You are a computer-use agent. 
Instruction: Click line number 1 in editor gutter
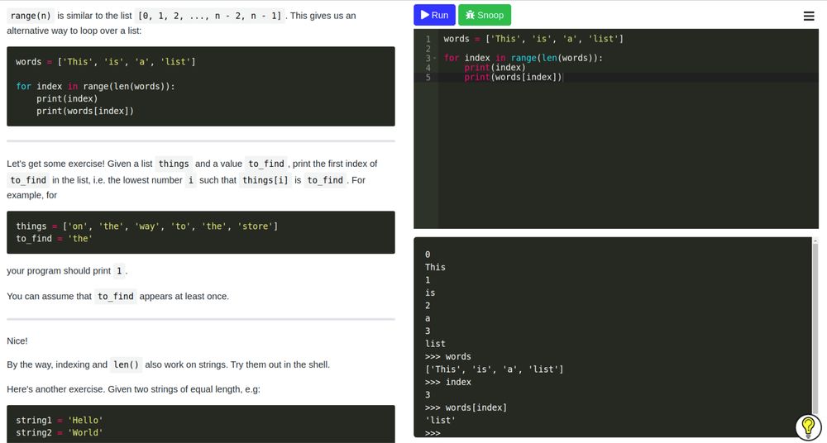point(428,39)
